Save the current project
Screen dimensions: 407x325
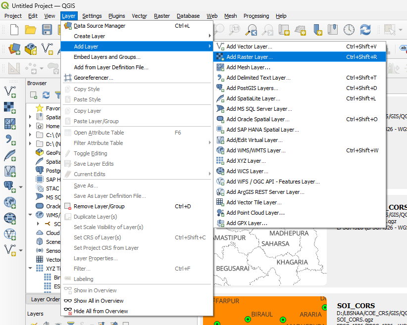tap(47, 30)
